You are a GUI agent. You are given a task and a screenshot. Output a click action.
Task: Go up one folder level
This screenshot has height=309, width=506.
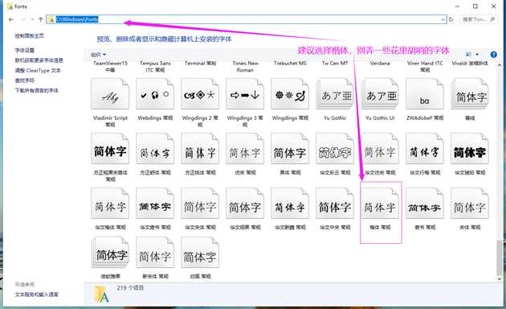(x=41, y=19)
